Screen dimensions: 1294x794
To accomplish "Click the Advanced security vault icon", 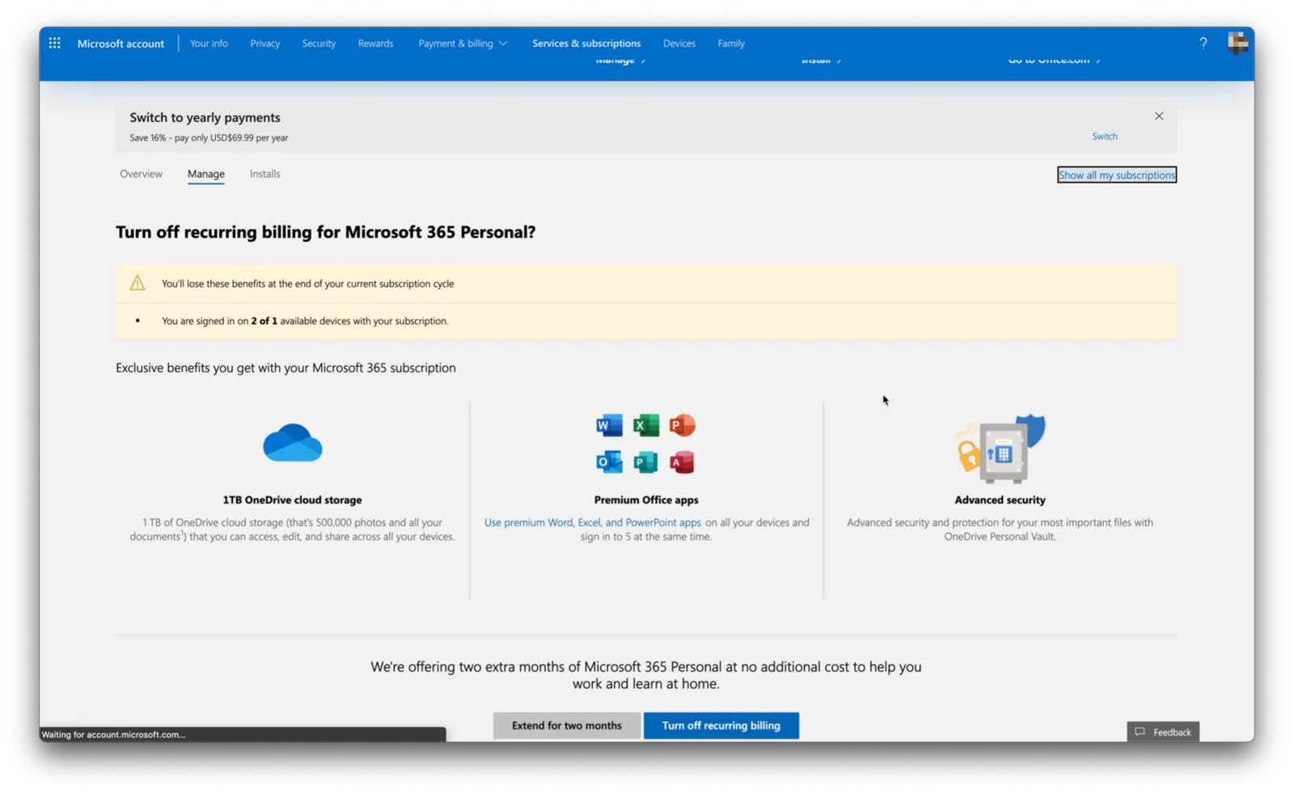I will pos(1000,449).
